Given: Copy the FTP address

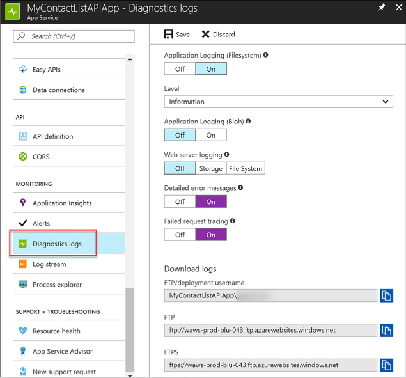Looking at the screenshot, I should coord(387,330).
